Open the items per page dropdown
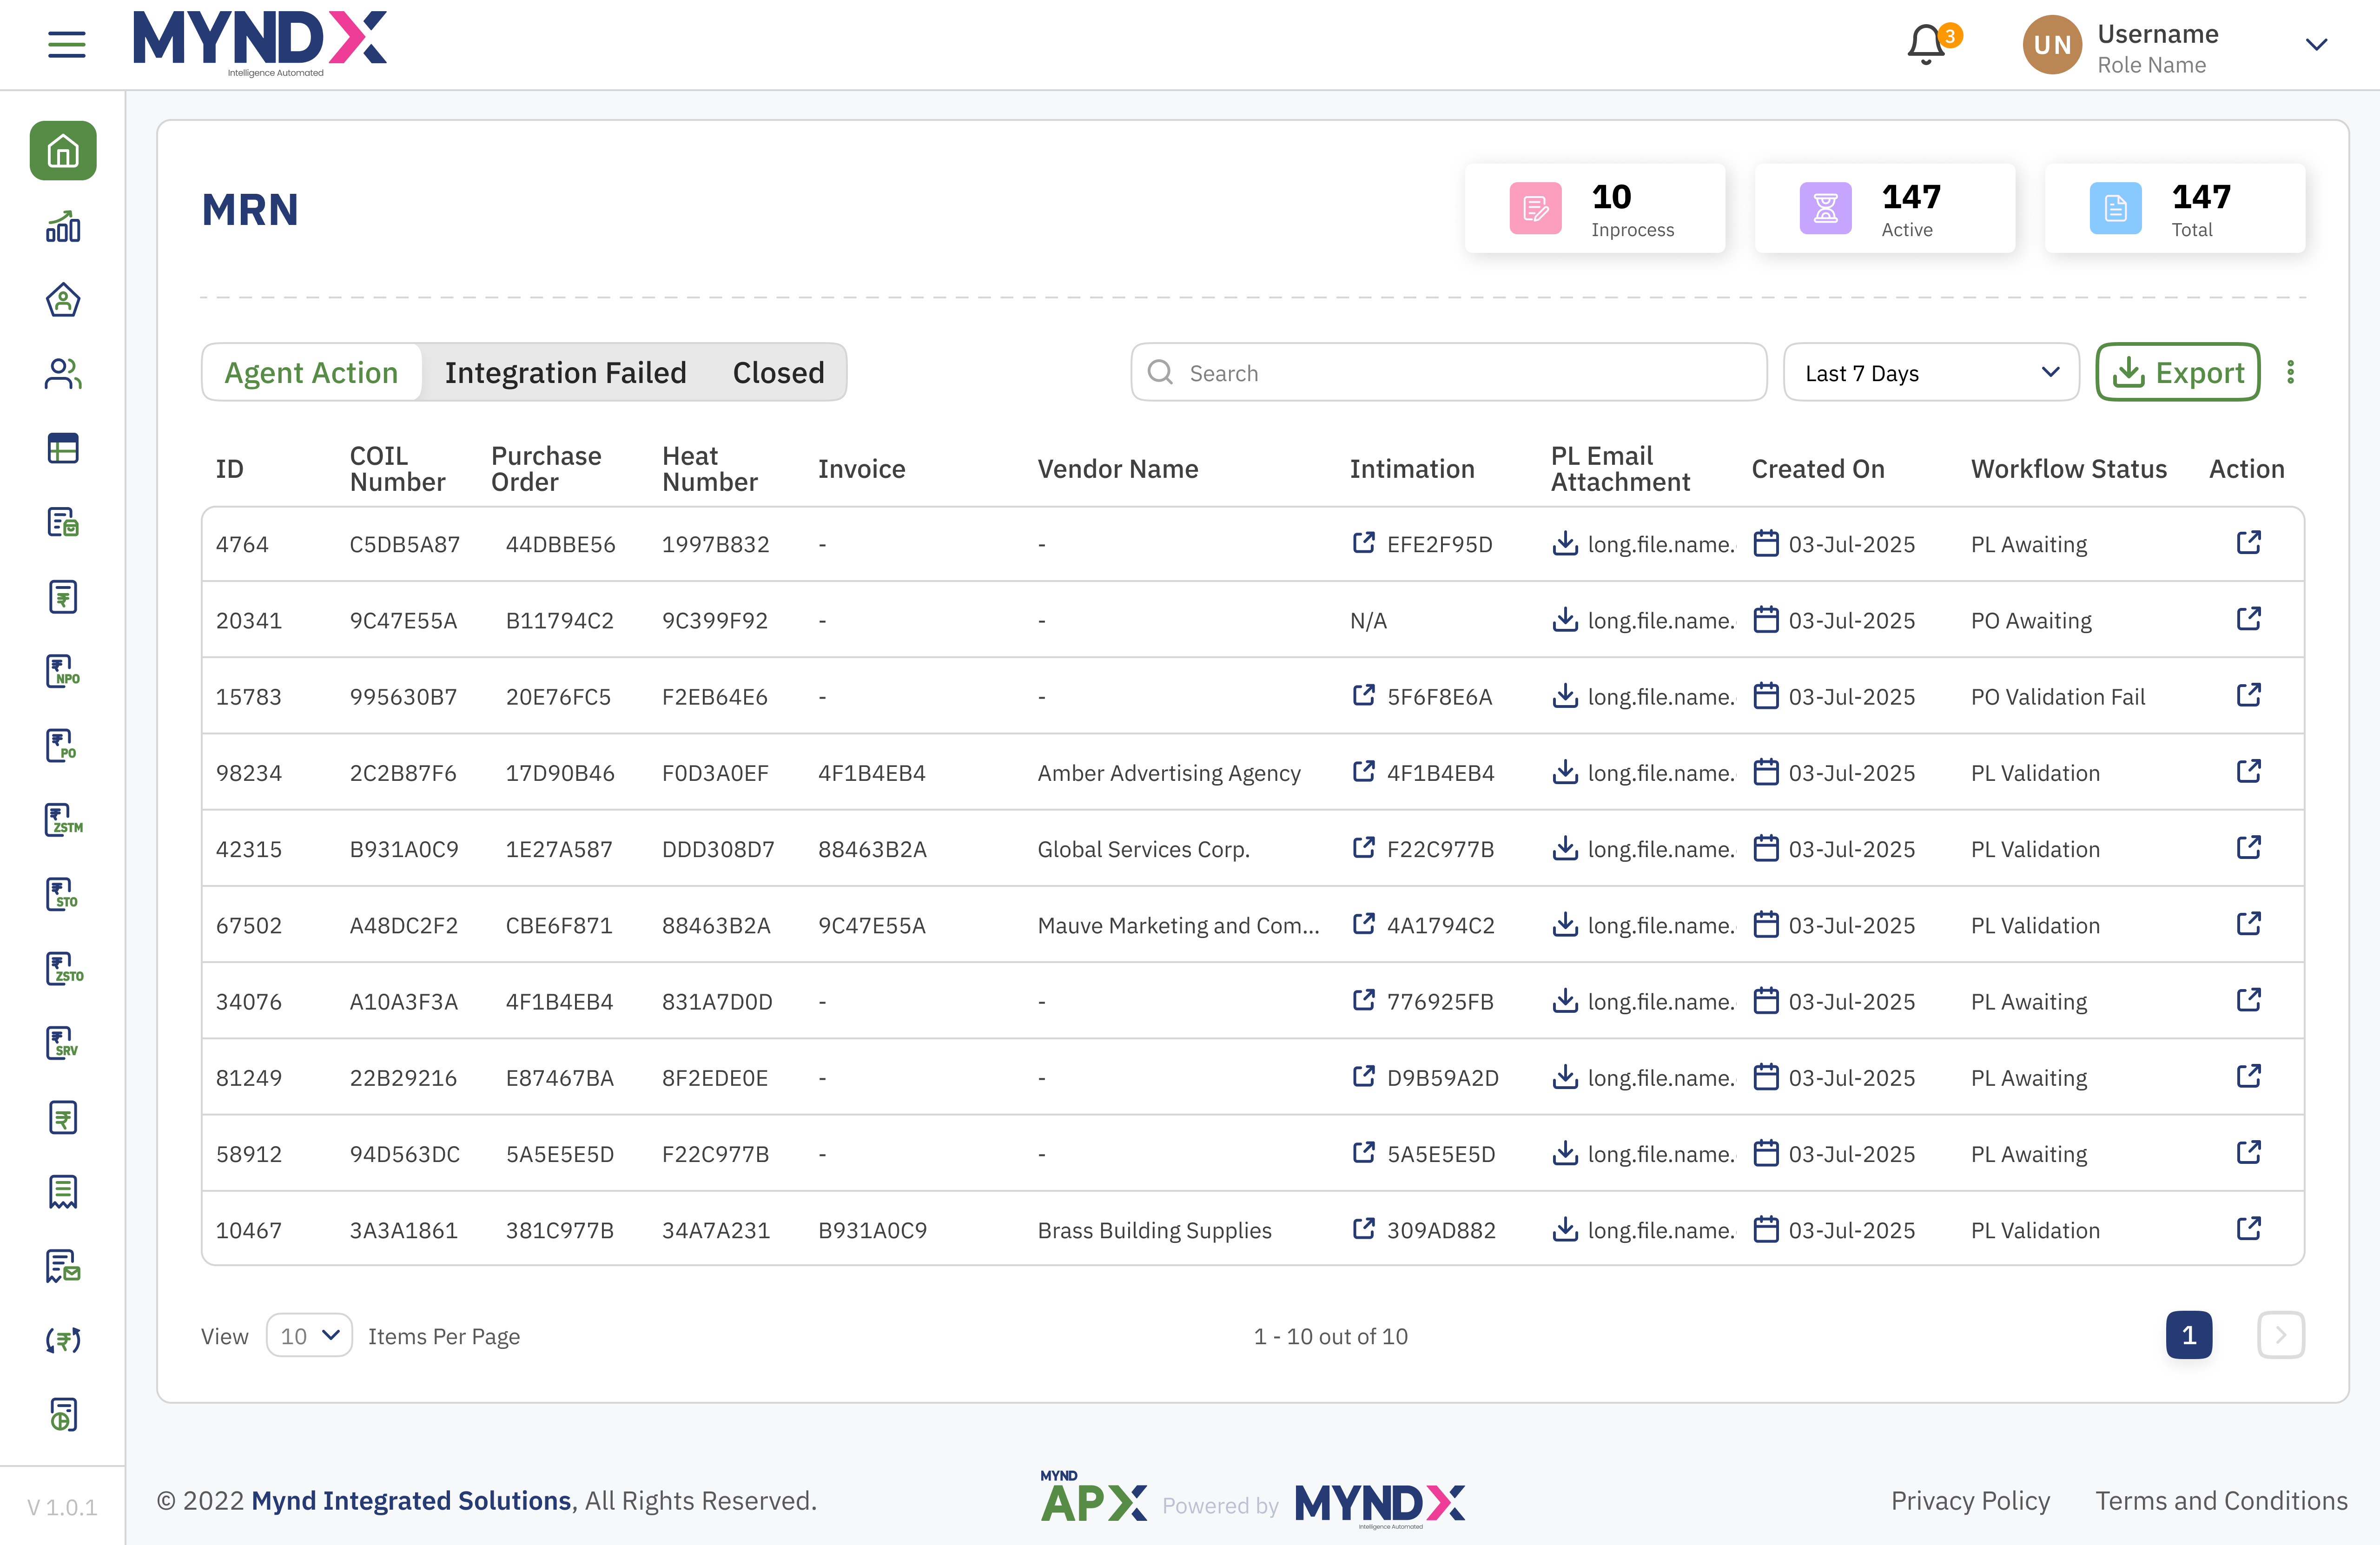The width and height of the screenshot is (2380, 1545). (309, 1335)
